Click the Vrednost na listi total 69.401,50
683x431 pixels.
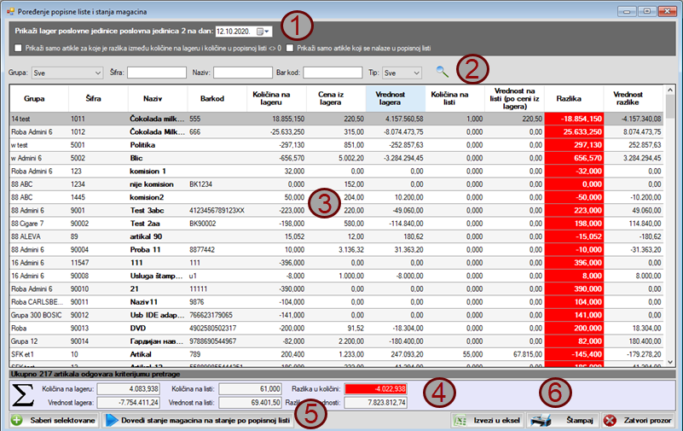tap(250, 403)
